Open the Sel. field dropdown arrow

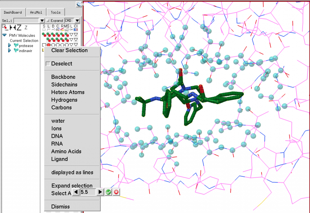coord(42,21)
